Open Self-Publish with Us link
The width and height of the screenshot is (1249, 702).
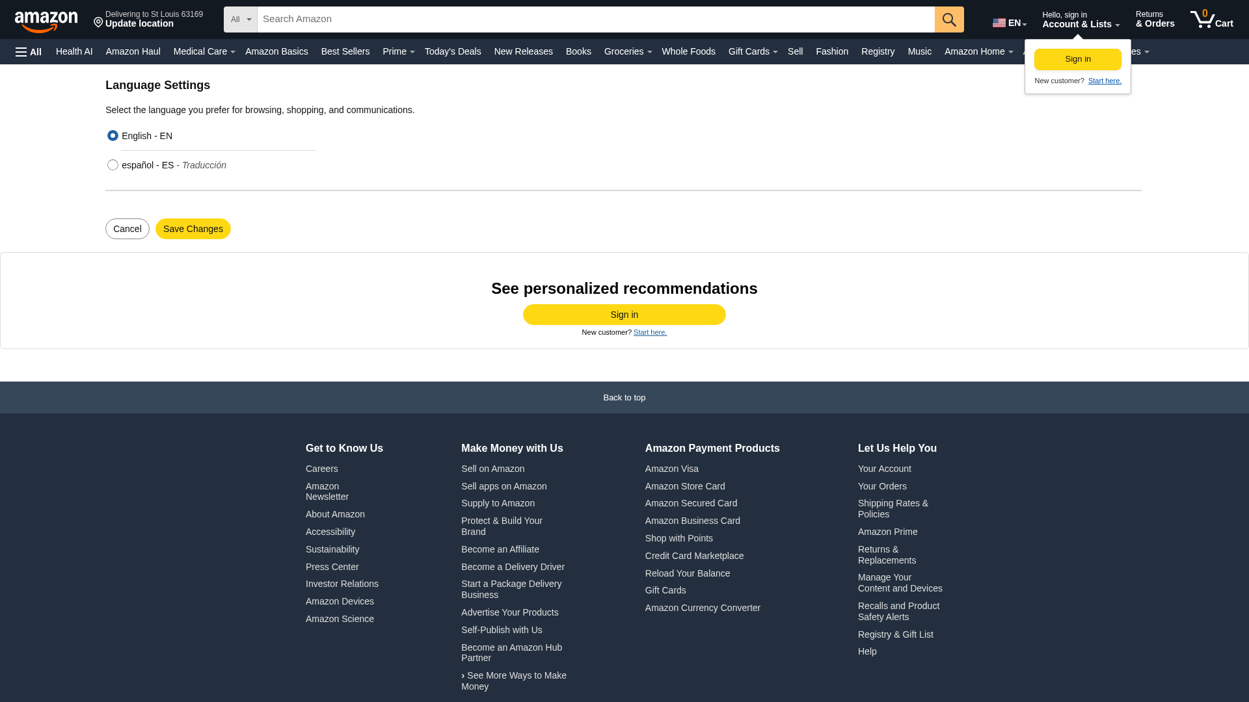pos(502,630)
